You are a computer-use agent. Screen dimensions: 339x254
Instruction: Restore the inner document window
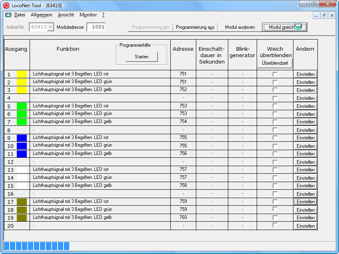[x=324, y=15]
